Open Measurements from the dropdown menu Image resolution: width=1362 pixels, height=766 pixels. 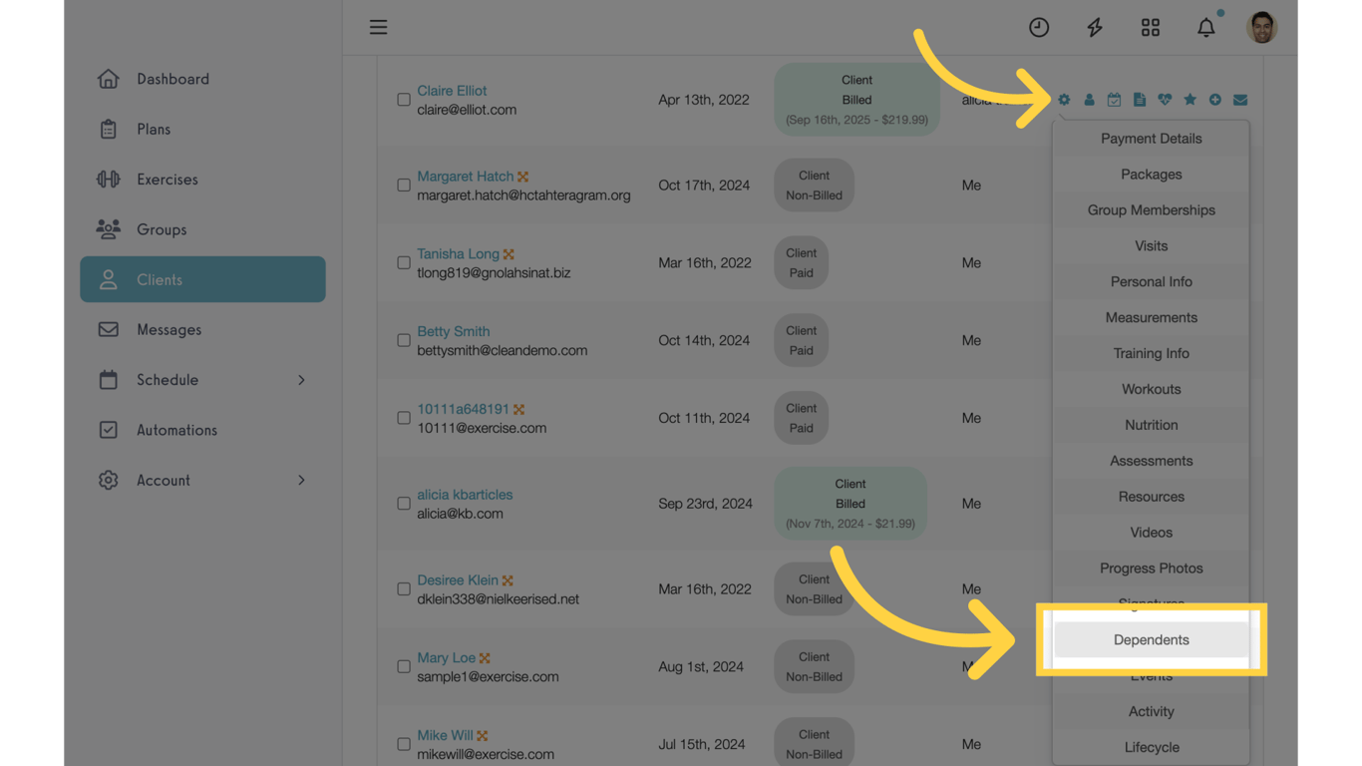tap(1152, 318)
